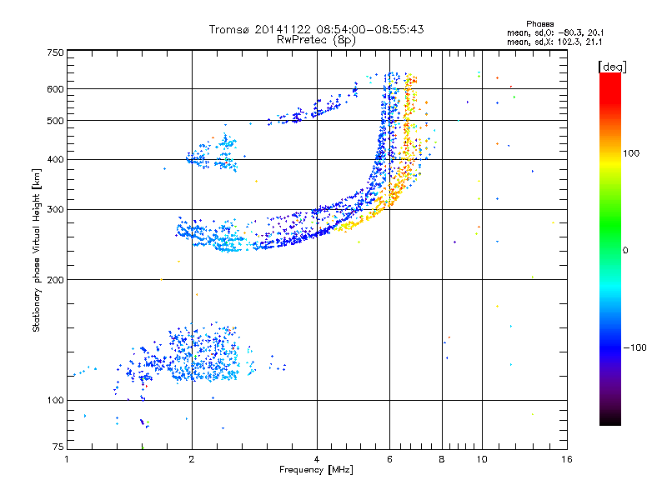The image size is (667, 500).
Task: Click x-axis tick label "16"
Action: pyautogui.click(x=567, y=459)
